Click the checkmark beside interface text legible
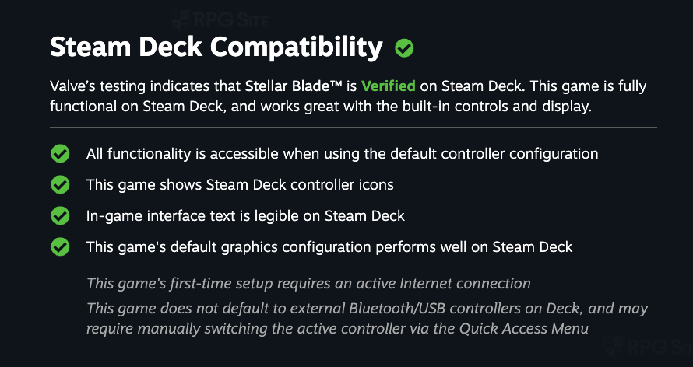 click(60, 216)
